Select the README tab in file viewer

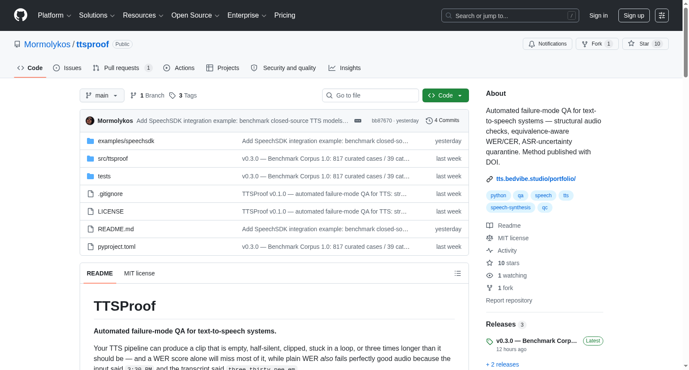pos(100,273)
